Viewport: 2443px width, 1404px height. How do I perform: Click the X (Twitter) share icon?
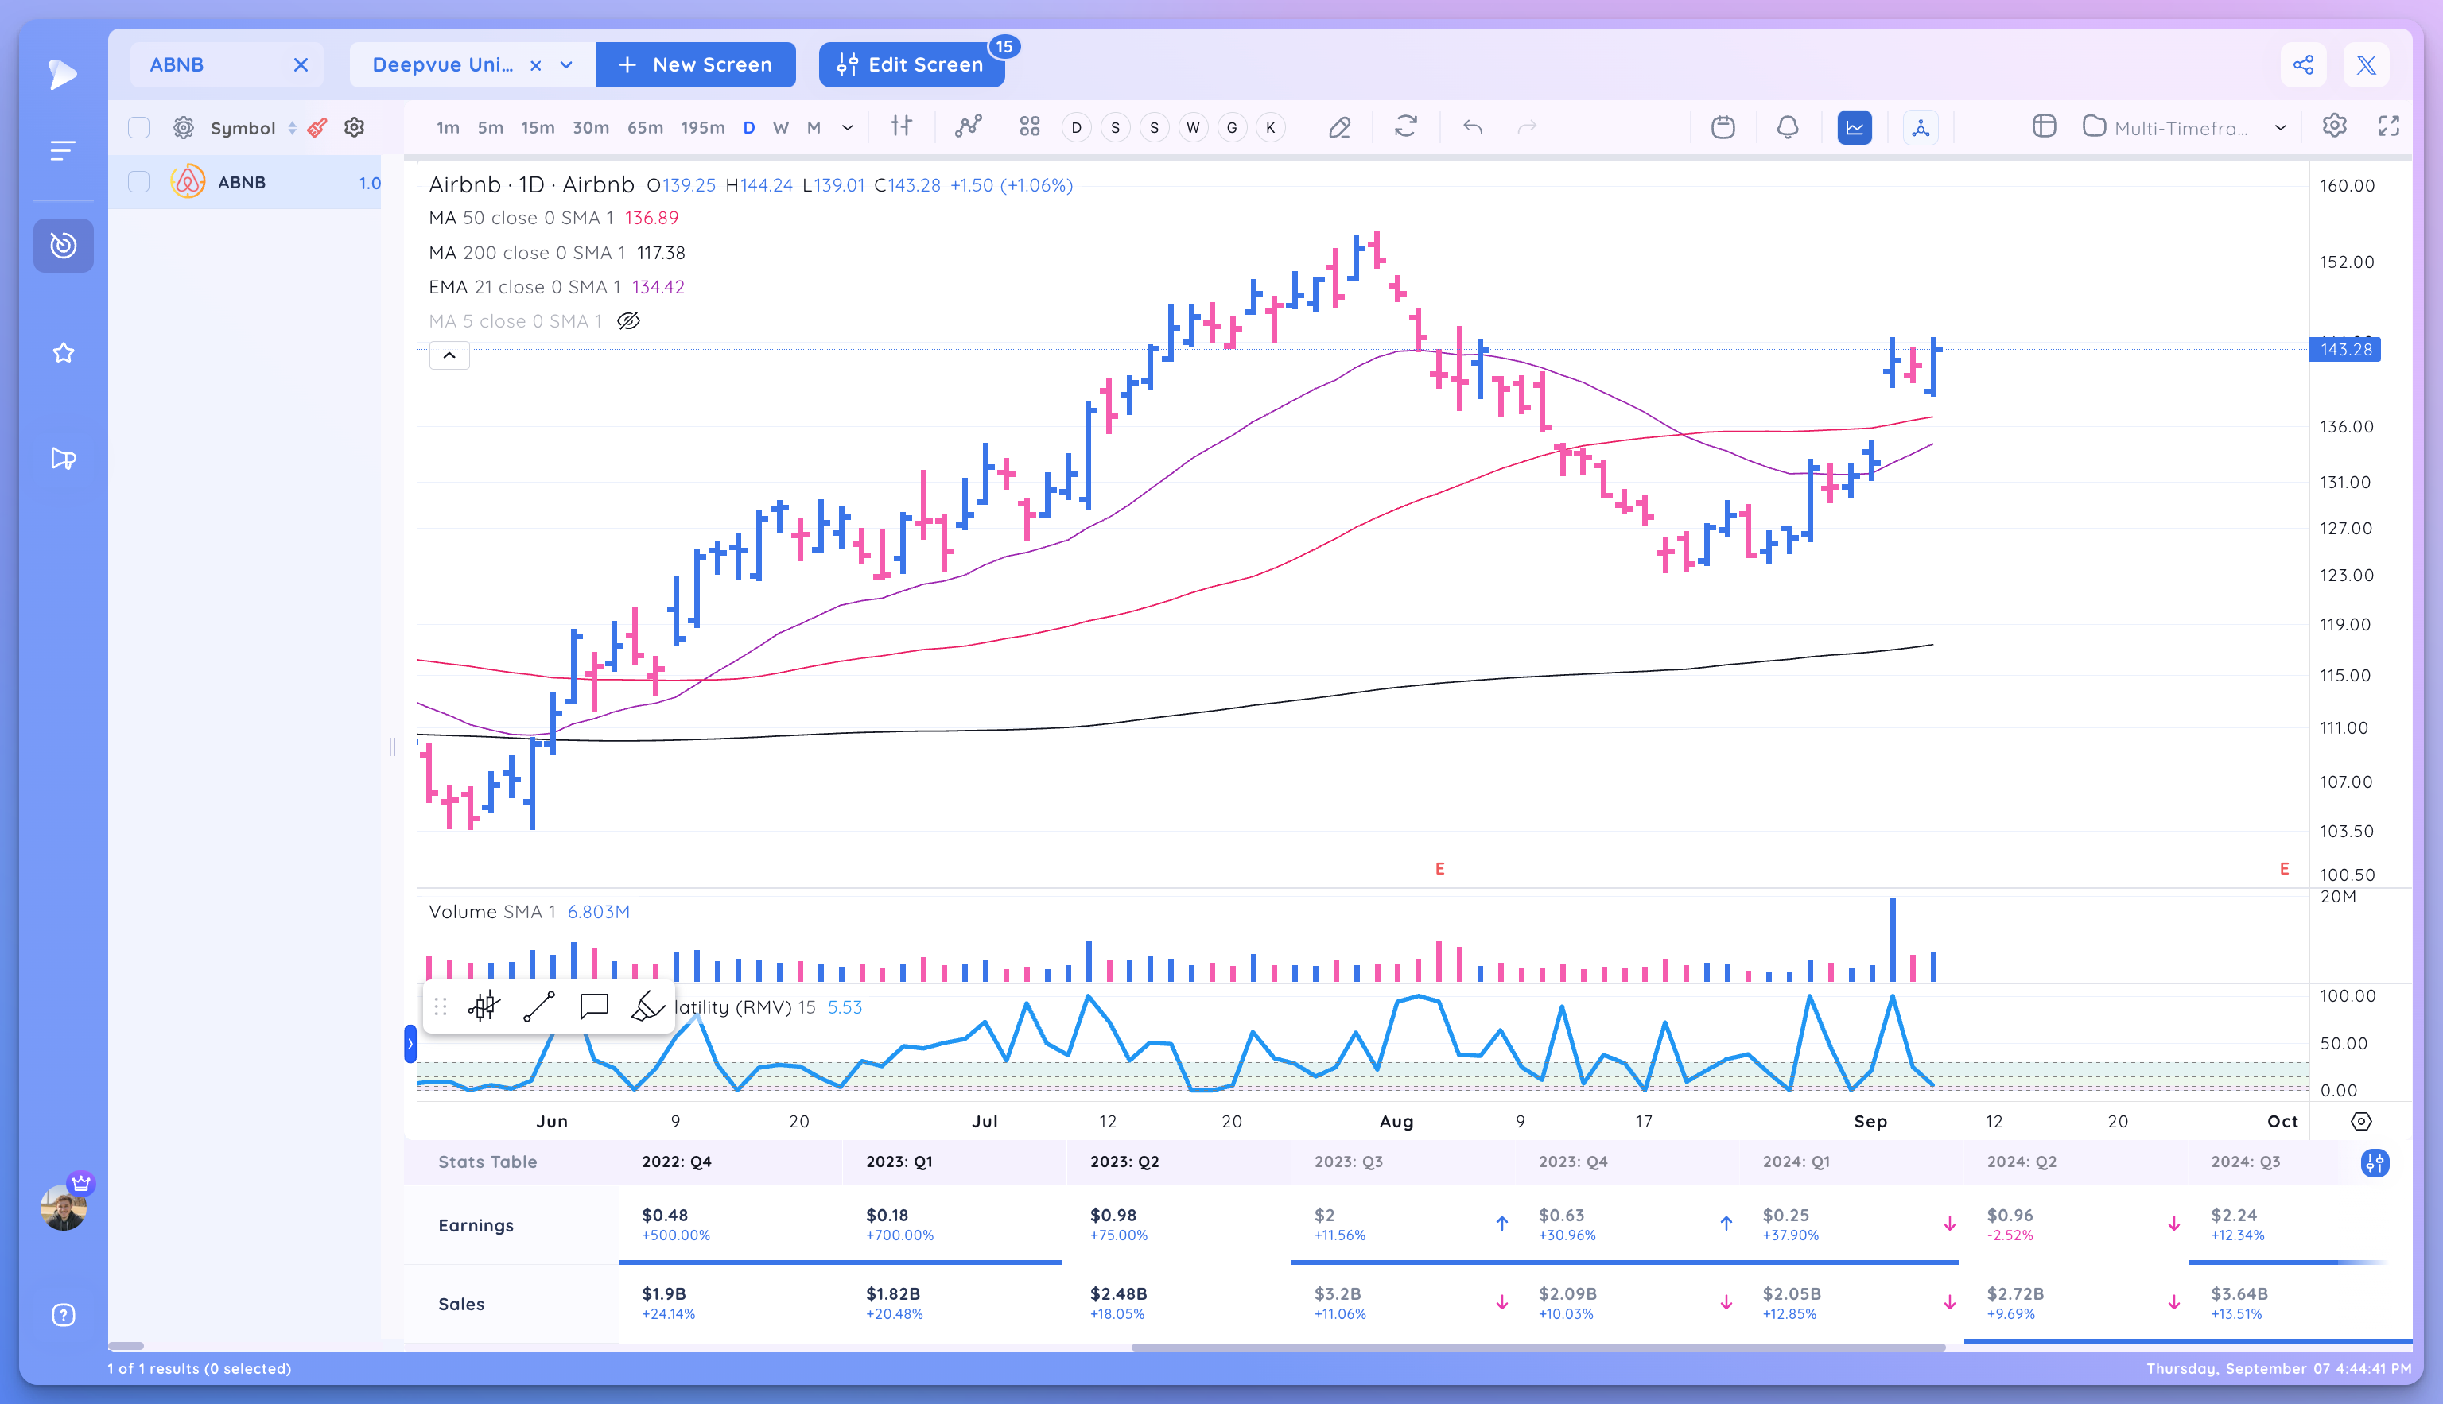[2366, 64]
